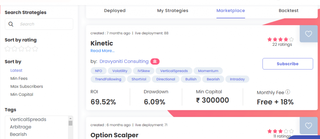Click the VerticalSpreads tag chip on Kinetic
Image resolution: width=320 pixels, height=139 pixels.
click(174, 71)
